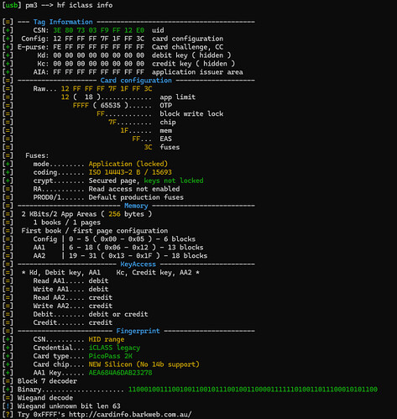Click the 'debit key ( hidden )' text

191,55
